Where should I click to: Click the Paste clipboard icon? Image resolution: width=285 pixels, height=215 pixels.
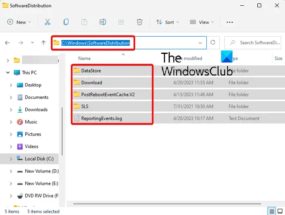(84, 22)
